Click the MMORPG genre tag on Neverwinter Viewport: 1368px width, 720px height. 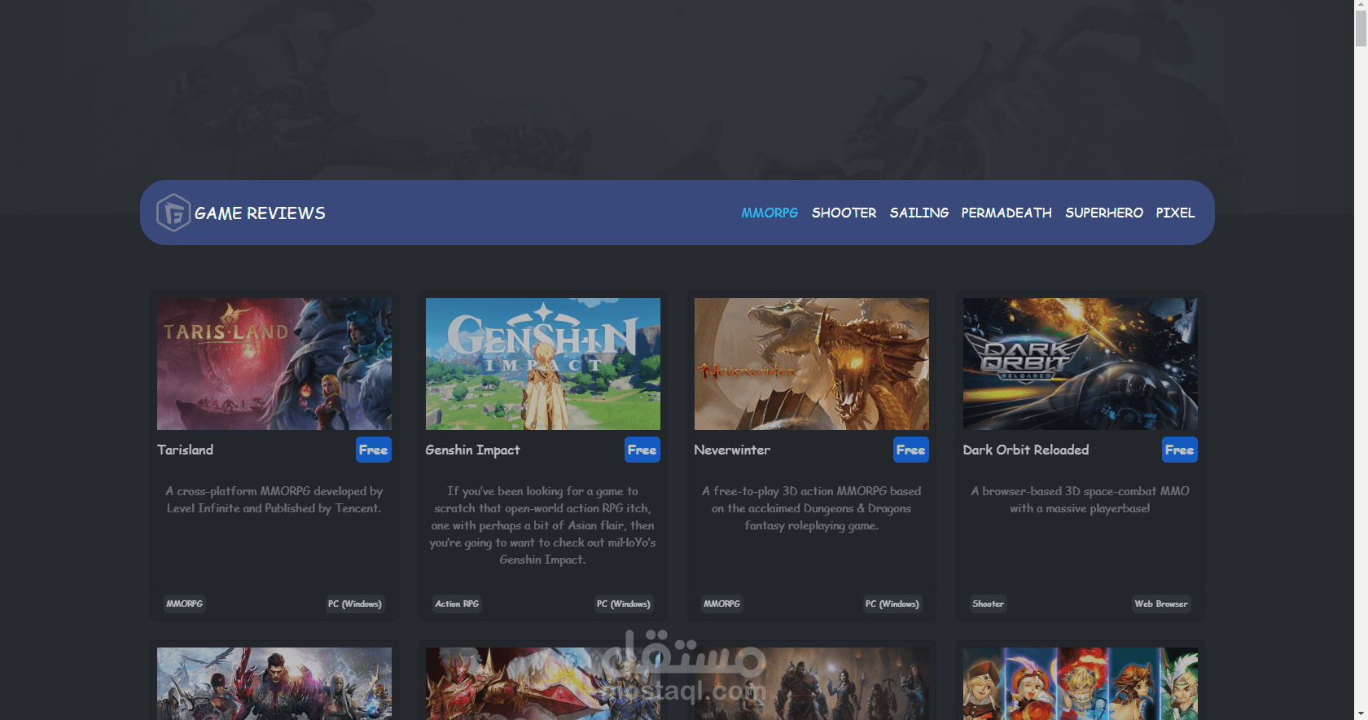[x=722, y=604]
